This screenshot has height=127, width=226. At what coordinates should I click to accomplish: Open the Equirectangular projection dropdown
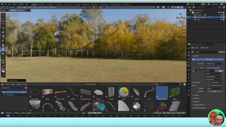[213, 77]
